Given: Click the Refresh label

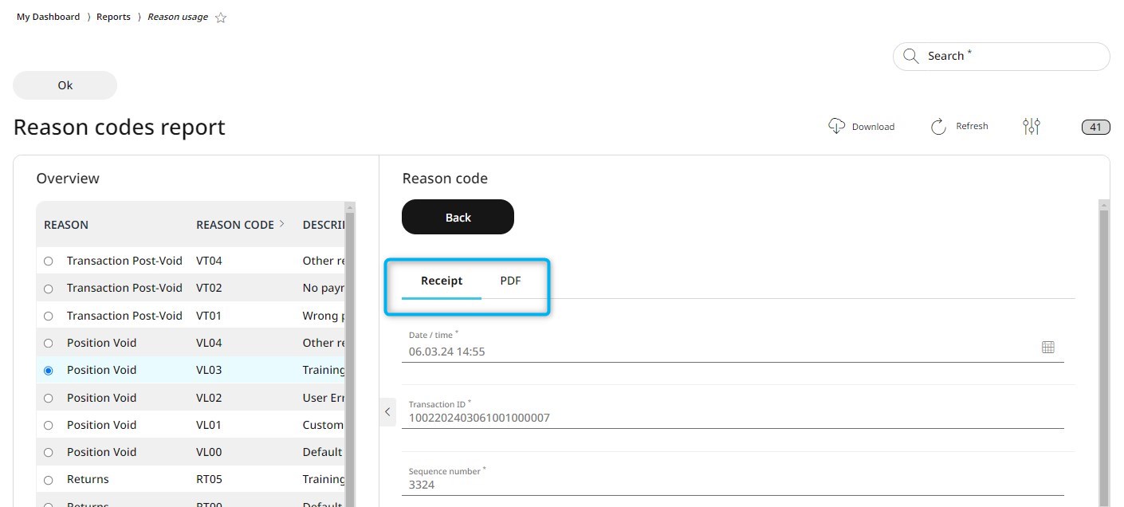Looking at the screenshot, I should coord(972,126).
